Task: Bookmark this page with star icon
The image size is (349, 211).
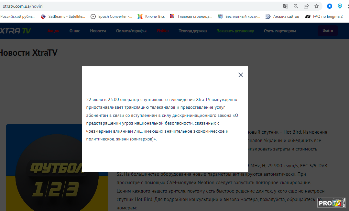Action: 316,6
